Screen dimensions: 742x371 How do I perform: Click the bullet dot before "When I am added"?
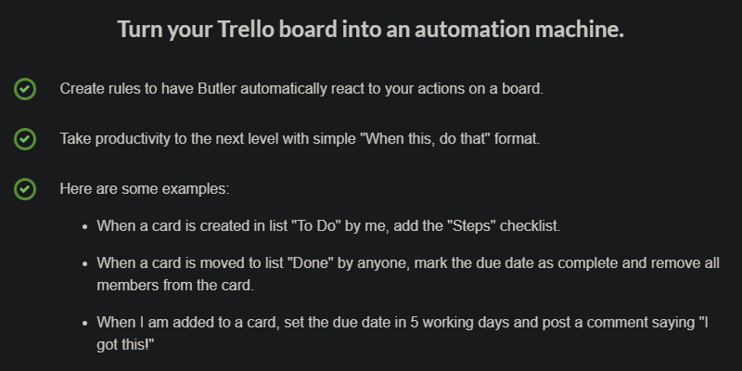coord(85,323)
